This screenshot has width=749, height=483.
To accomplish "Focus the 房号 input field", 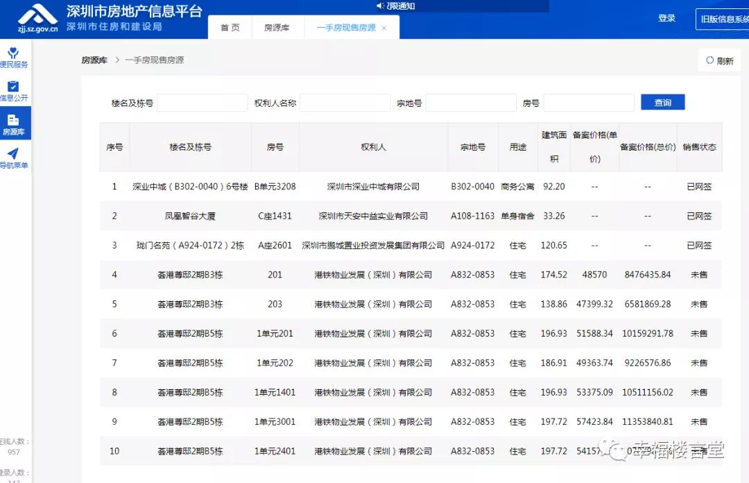I will point(589,103).
